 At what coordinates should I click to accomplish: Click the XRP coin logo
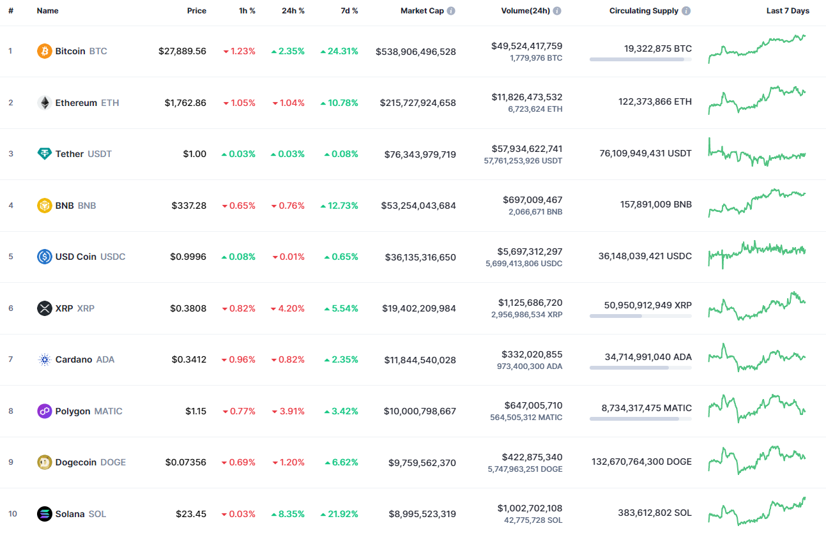[x=43, y=308]
